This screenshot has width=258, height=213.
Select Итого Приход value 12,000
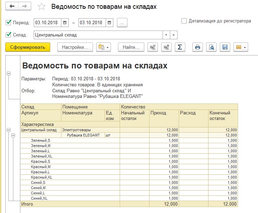pyautogui.click(x=164, y=204)
